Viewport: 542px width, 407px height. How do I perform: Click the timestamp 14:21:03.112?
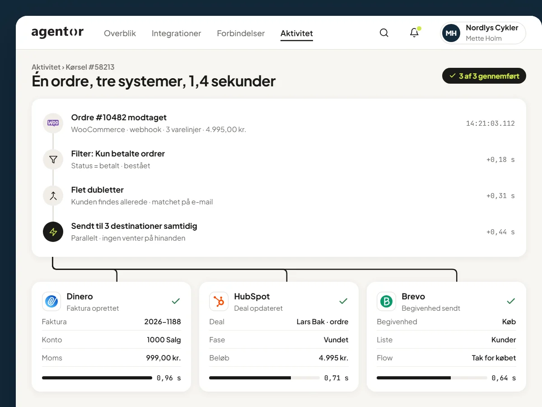tap(491, 123)
